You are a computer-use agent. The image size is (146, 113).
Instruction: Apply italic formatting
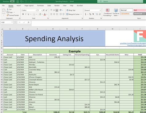click(26, 14)
